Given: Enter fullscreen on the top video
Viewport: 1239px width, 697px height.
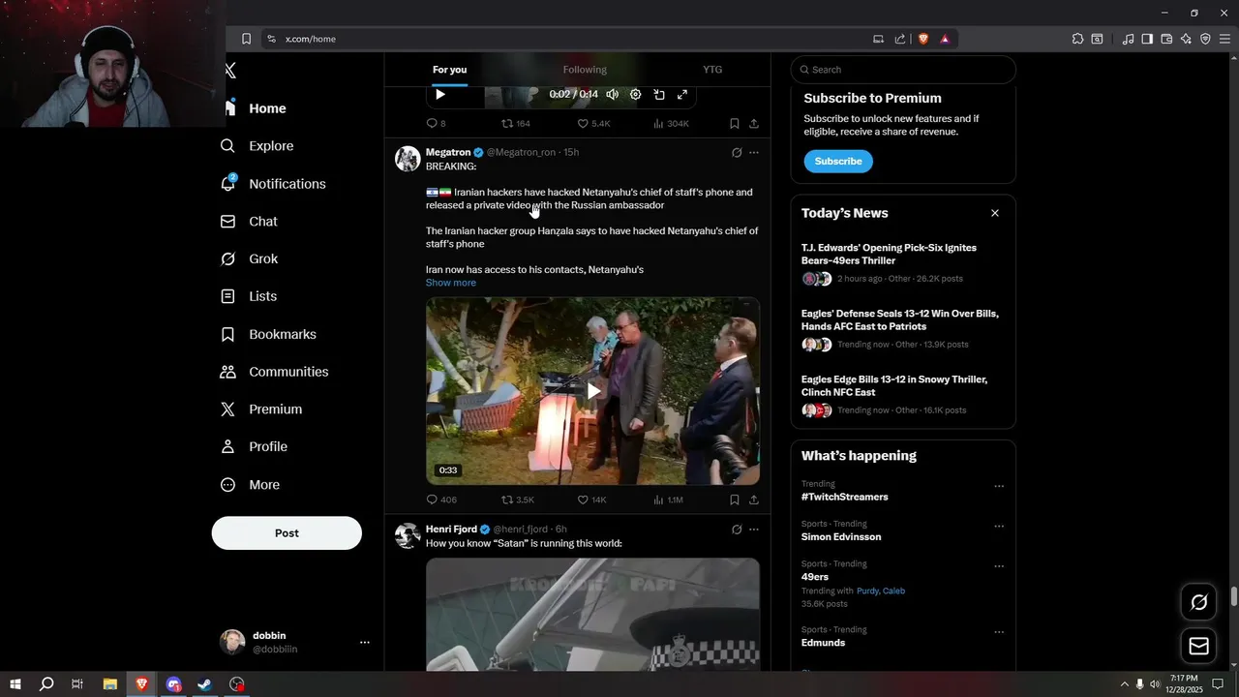Looking at the screenshot, I should (x=682, y=94).
